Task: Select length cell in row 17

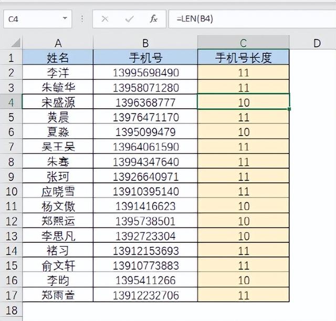Action: [x=243, y=295]
